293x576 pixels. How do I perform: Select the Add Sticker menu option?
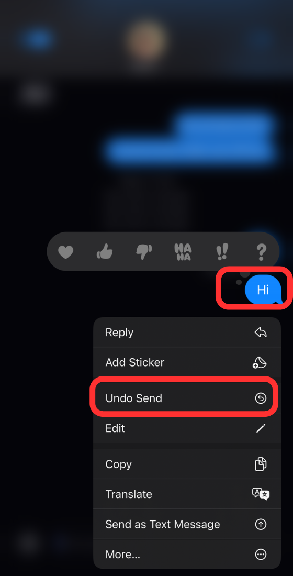187,362
